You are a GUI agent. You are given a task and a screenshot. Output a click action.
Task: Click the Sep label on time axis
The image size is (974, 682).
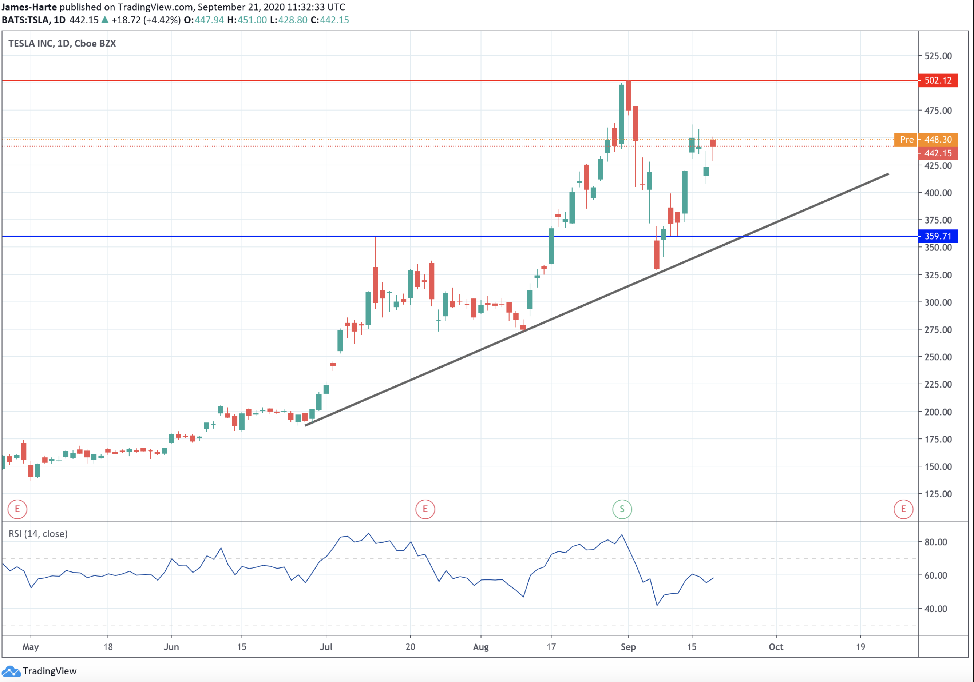coord(628,647)
